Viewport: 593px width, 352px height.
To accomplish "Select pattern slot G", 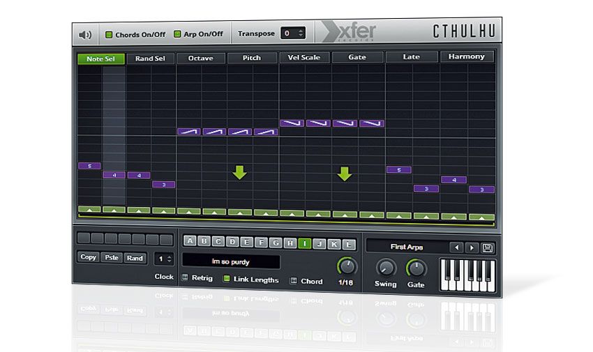I will click(x=276, y=243).
